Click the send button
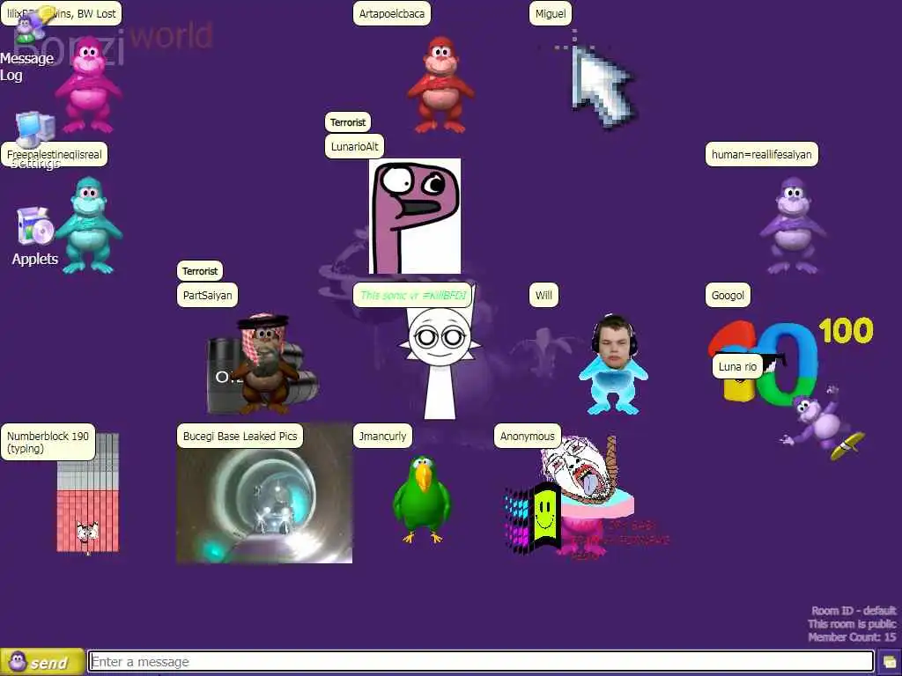The image size is (902, 676). [42, 662]
